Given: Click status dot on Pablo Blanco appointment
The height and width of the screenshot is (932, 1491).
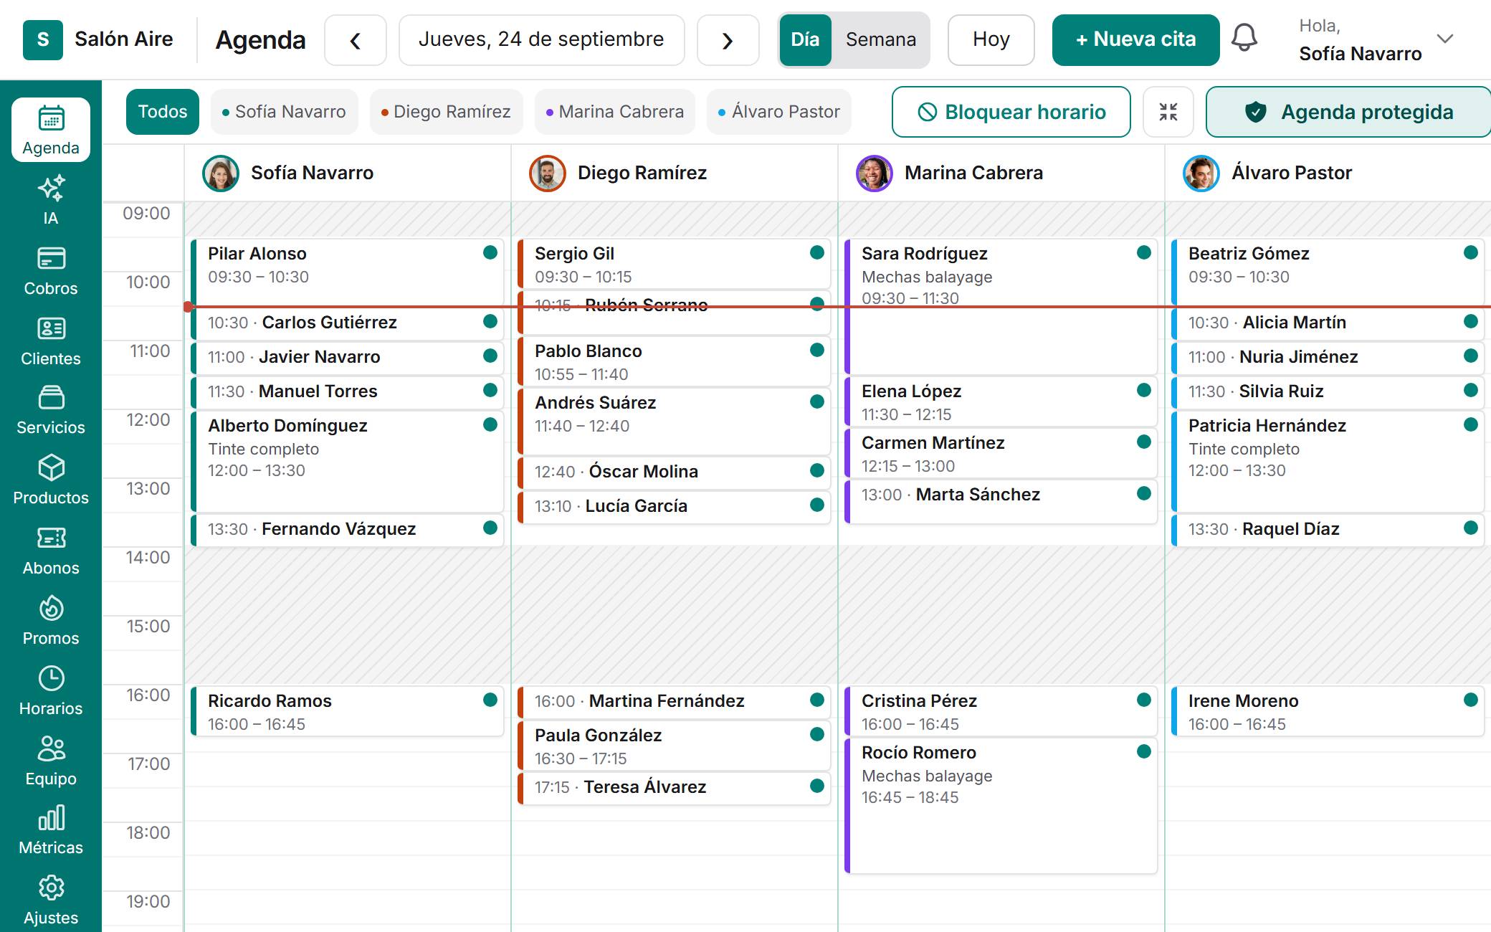Looking at the screenshot, I should pyautogui.click(x=817, y=350).
